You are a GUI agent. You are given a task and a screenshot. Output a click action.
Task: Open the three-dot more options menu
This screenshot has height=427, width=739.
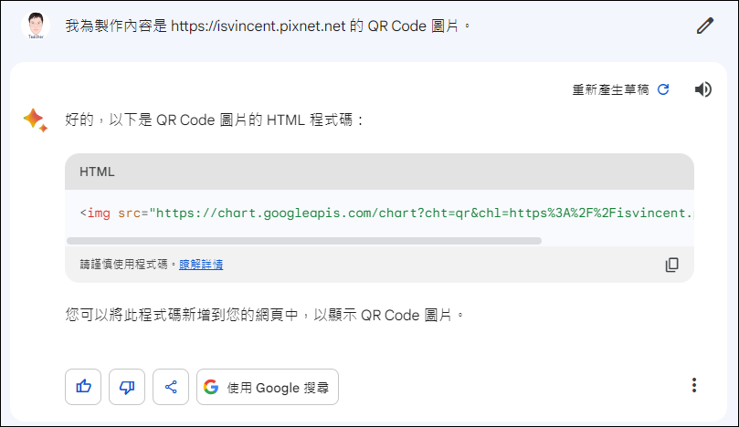pos(693,385)
